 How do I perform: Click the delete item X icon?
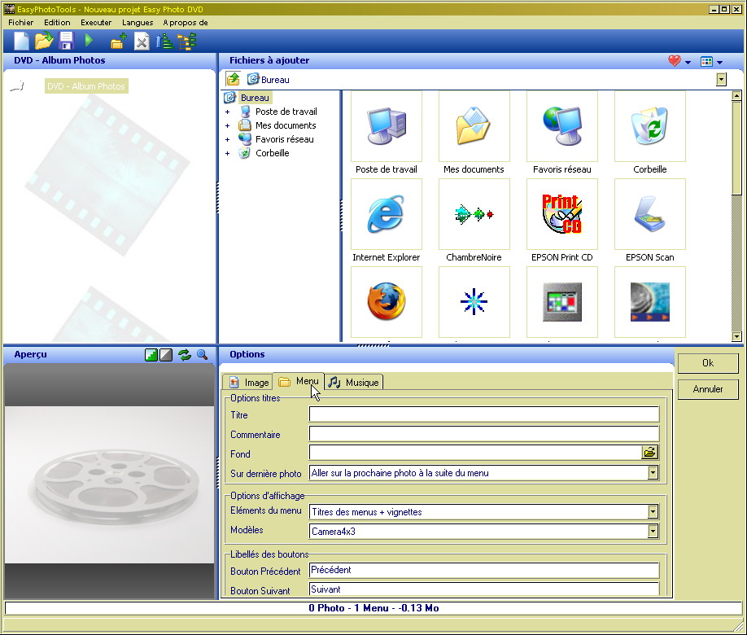coord(142,42)
